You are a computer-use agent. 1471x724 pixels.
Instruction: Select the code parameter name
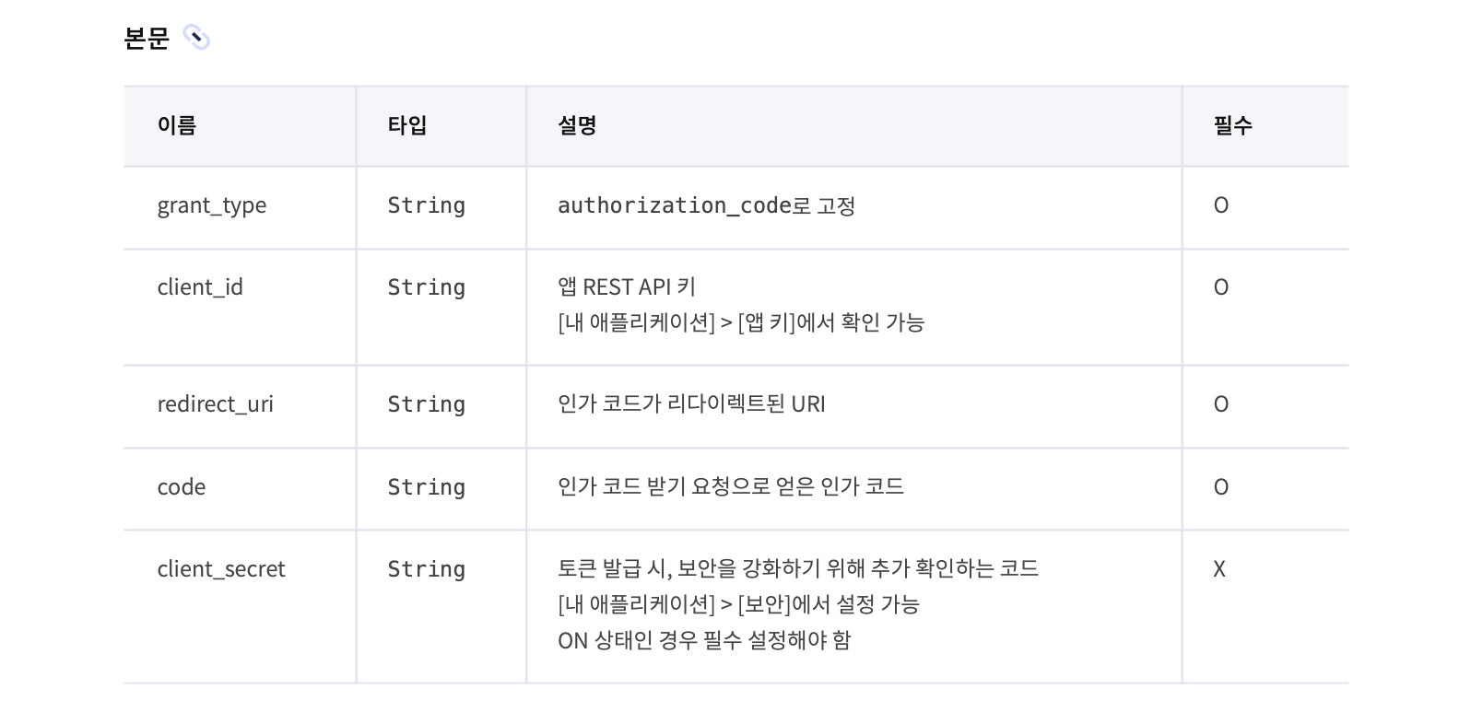[182, 487]
